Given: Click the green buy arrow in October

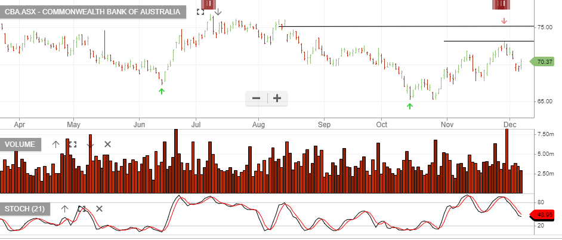Looking at the screenshot, I should pyautogui.click(x=410, y=106).
